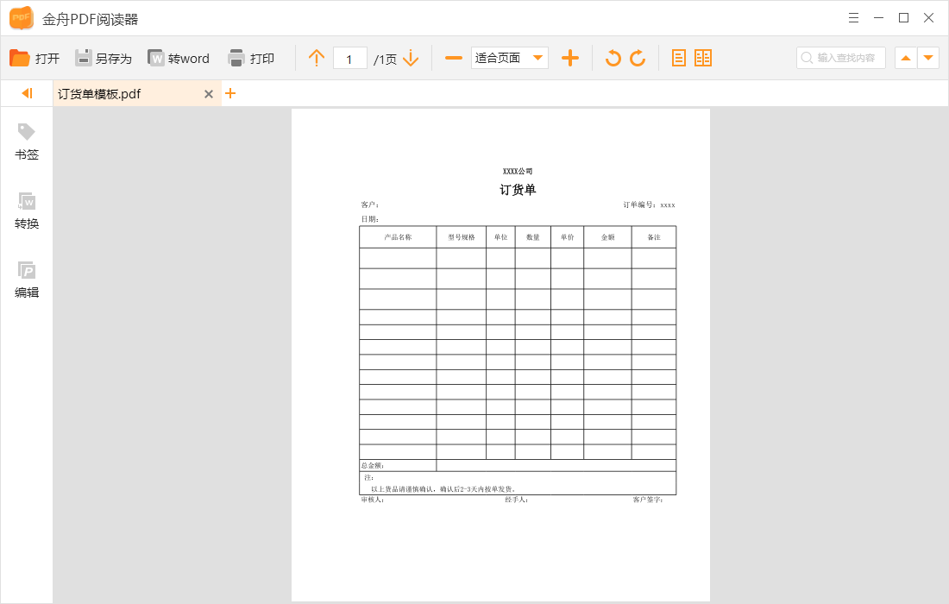Print the document via 打印 icon
949x604 pixels.
click(250, 58)
